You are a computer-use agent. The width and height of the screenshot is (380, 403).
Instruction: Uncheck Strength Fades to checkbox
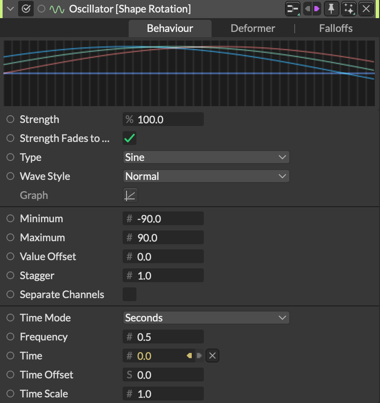point(130,139)
